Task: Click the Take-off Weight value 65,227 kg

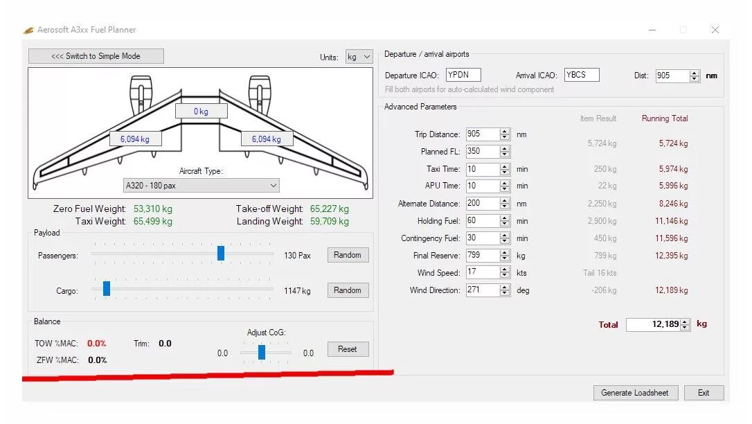Action: 330,209
